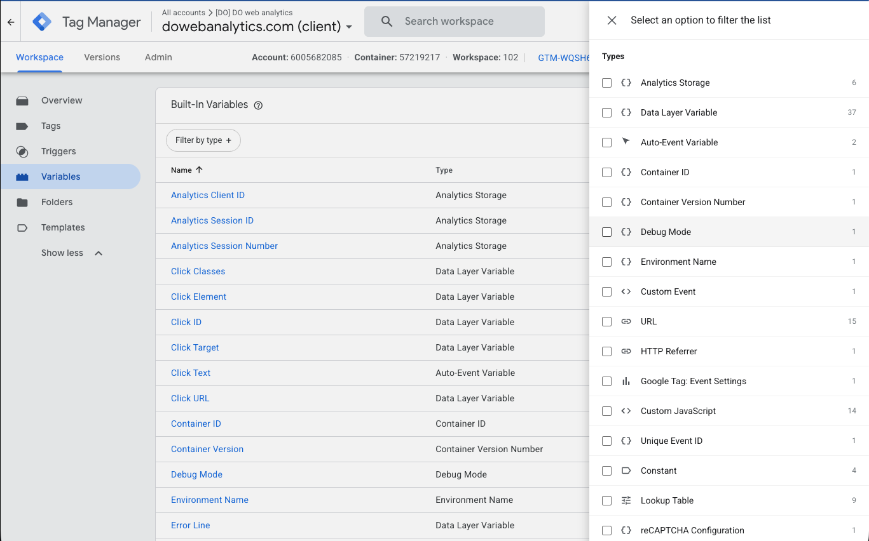
Task: Click the Lookup Table sliders icon
Action: (626, 500)
